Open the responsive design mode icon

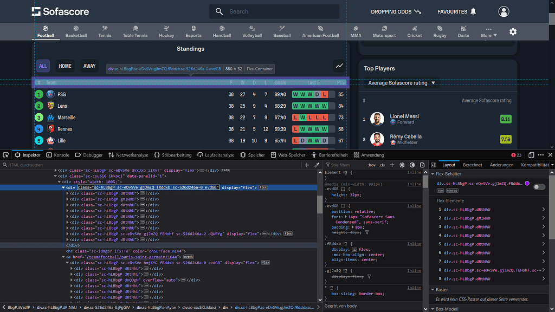click(532, 155)
